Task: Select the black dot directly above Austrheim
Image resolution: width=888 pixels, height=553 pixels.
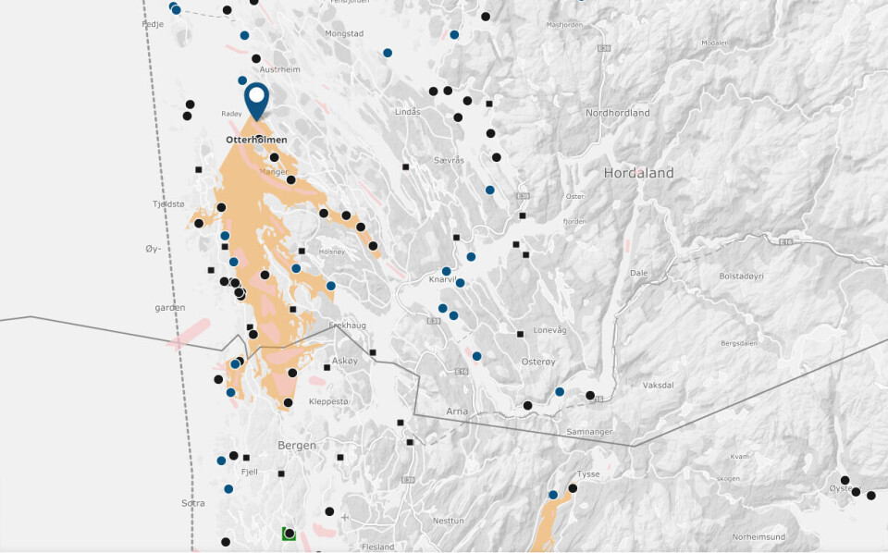Action: pos(256,58)
